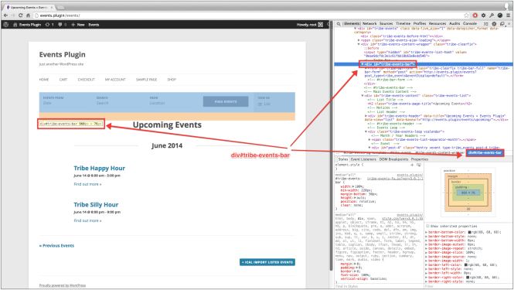514x290 pixels.
Task: Expand the tribe-events-list-separator-month span node
Action: click(x=369, y=140)
